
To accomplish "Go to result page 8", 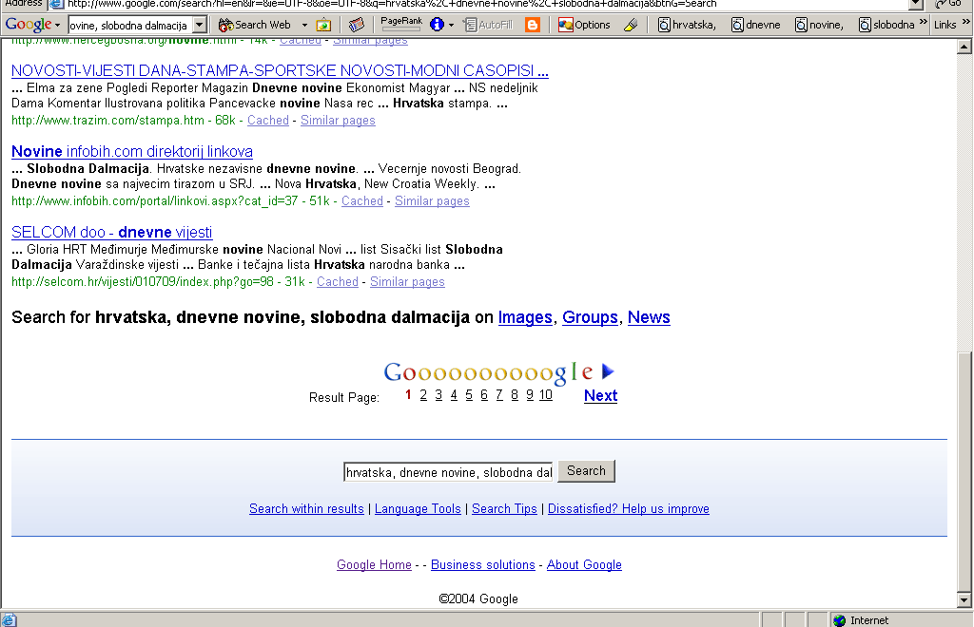I will point(515,395).
